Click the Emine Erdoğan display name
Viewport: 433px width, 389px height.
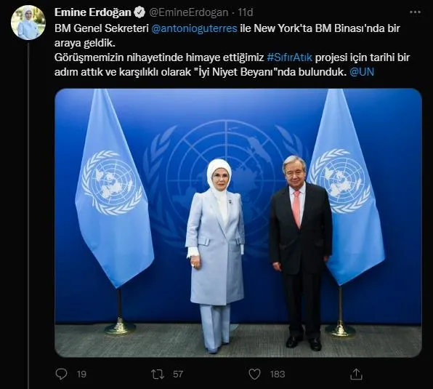pos(93,12)
